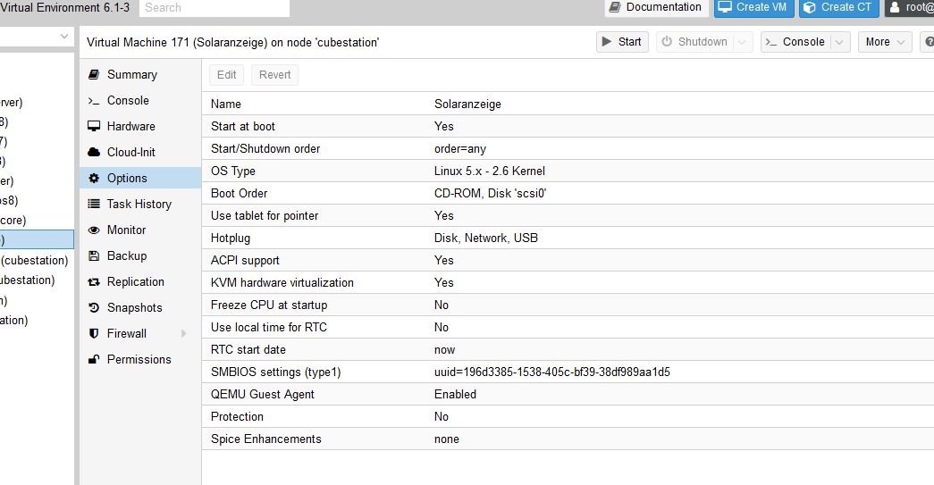Click the Permissions unlock icon

[94, 360]
